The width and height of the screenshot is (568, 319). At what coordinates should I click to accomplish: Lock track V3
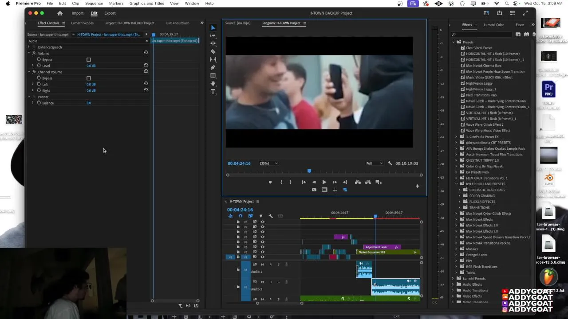(238, 247)
